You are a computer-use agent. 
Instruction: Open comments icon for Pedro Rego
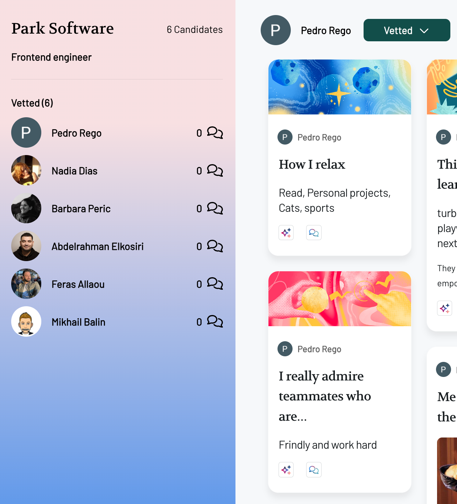[x=215, y=133]
